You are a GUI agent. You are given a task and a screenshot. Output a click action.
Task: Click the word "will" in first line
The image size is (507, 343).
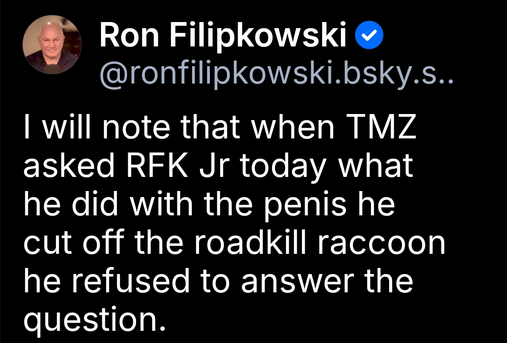(67, 126)
